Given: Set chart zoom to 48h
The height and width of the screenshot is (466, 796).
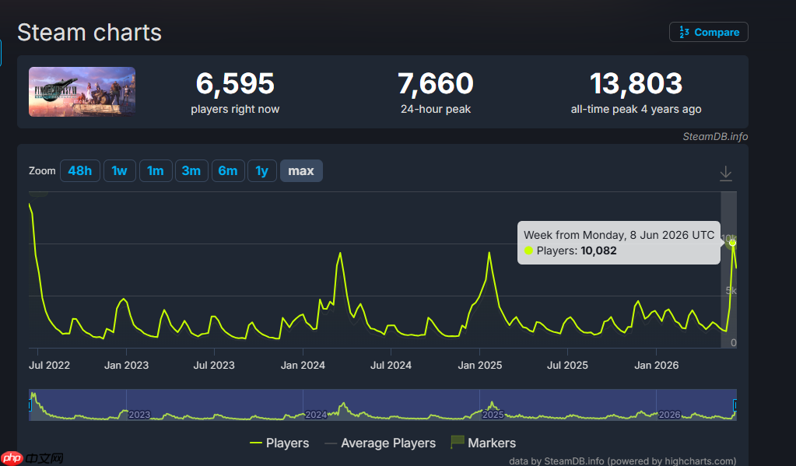Looking at the screenshot, I should point(79,170).
